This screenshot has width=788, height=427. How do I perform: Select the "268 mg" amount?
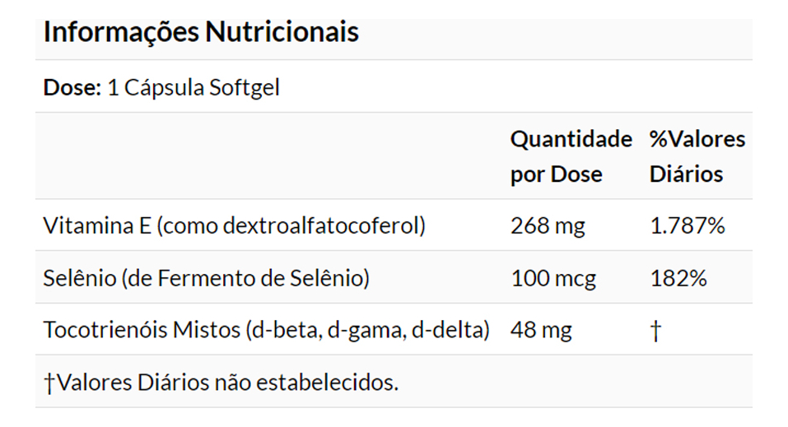tap(548, 225)
